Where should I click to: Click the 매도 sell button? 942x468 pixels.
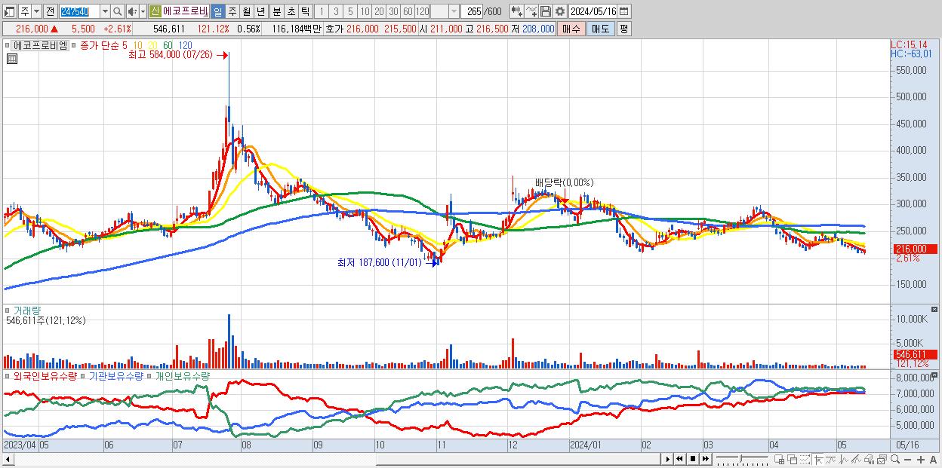tap(600, 28)
